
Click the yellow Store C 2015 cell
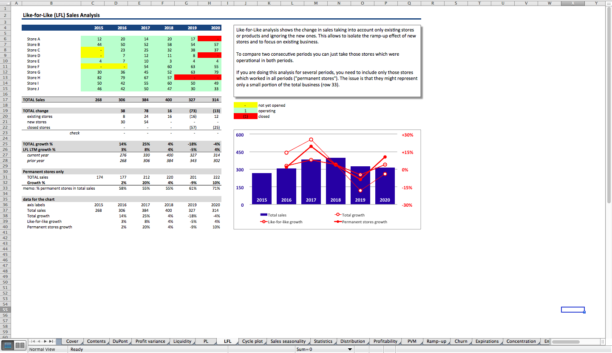coord(93,50)
